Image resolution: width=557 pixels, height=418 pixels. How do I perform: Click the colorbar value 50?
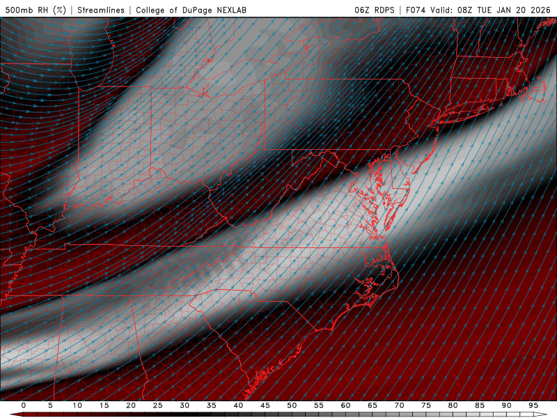click(x=292, y=405)
